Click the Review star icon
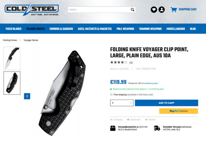 click(146, 119)
